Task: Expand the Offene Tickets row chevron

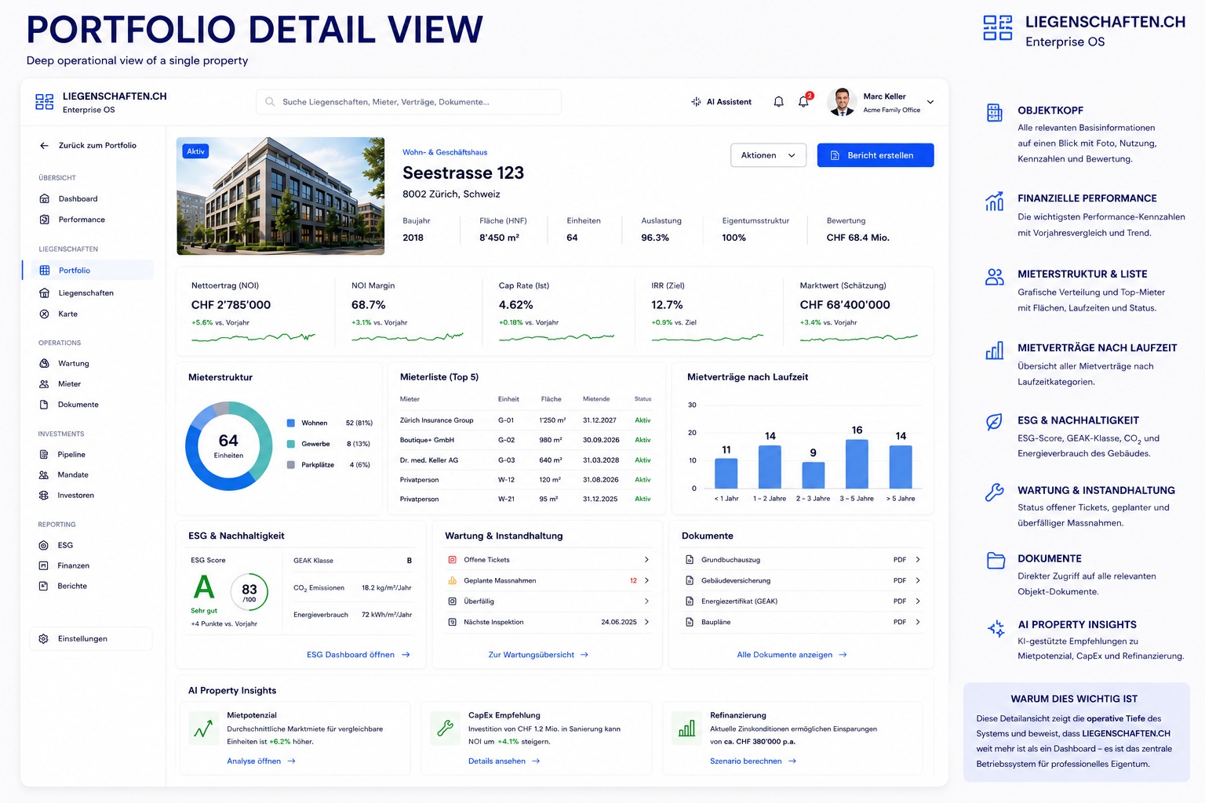Action: click(x=646, y=560)
